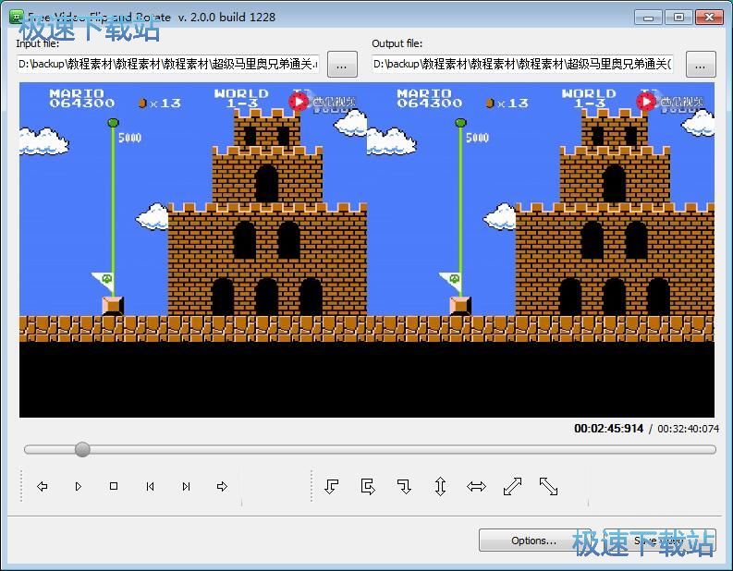Flip along the up-right diagonal arrow
Screen dimensions: 733x571
512,486
